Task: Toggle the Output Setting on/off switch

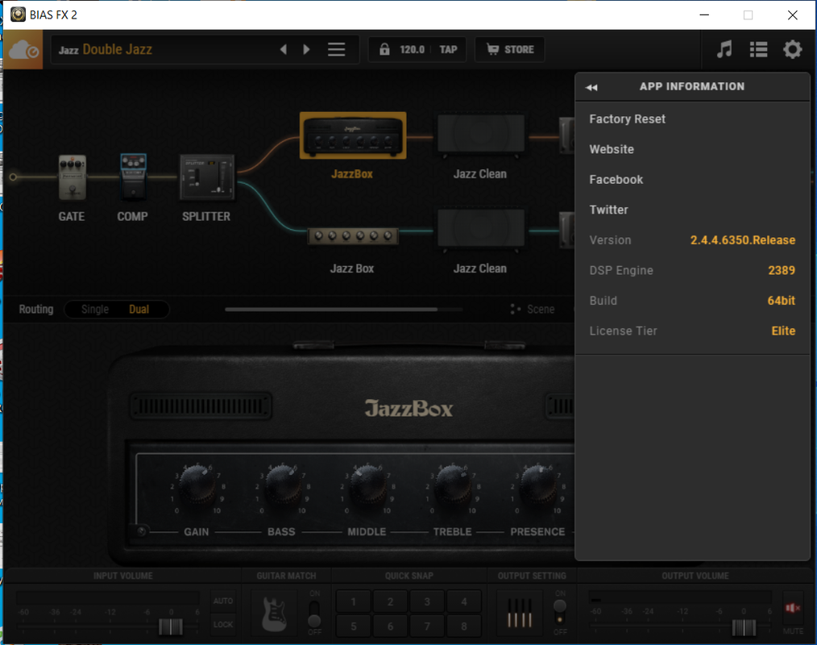Action: point(560,613)
